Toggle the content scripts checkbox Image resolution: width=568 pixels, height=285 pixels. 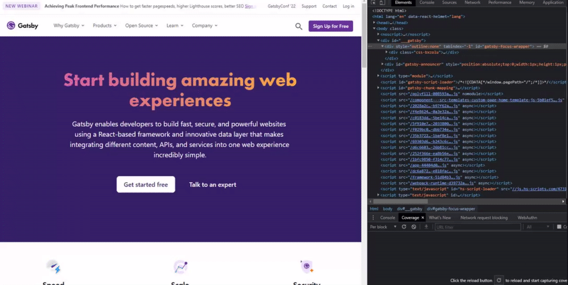pos(559,227)
